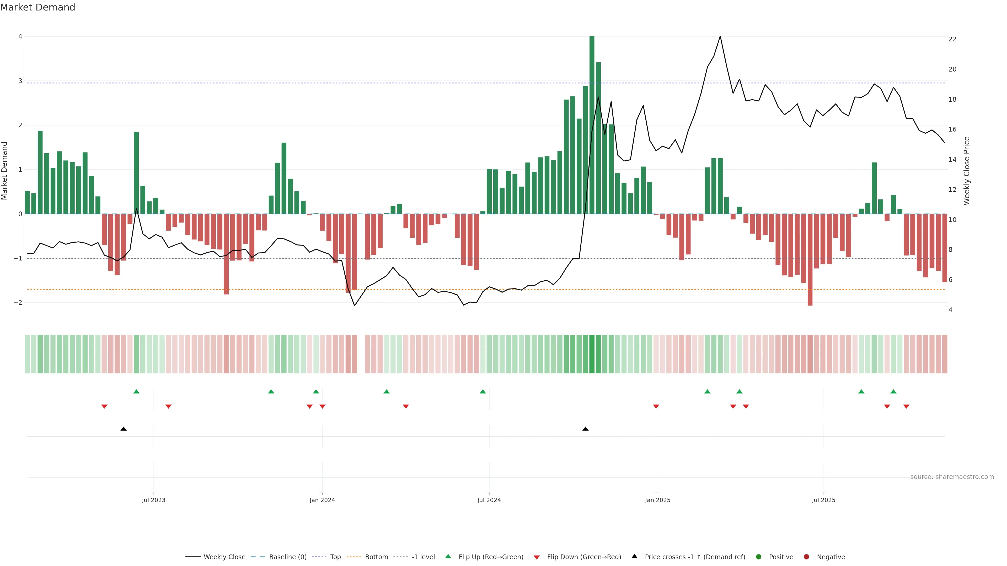
Task: Click the Weekly Close Price axis title
Action: coord(967,171)
